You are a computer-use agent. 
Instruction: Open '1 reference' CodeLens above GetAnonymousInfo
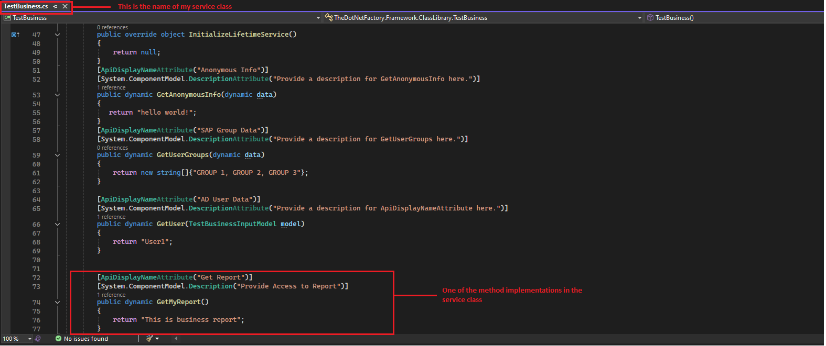(x=111, y=87)
